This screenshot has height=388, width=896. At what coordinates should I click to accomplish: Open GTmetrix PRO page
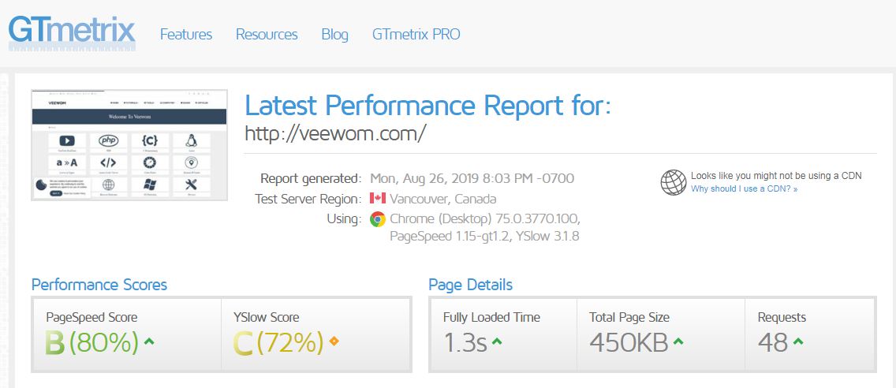[x=416, y=35]
